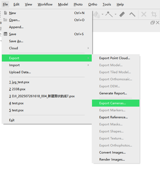
Task: Click the Open folder icon
Action: tap(5, 20)
